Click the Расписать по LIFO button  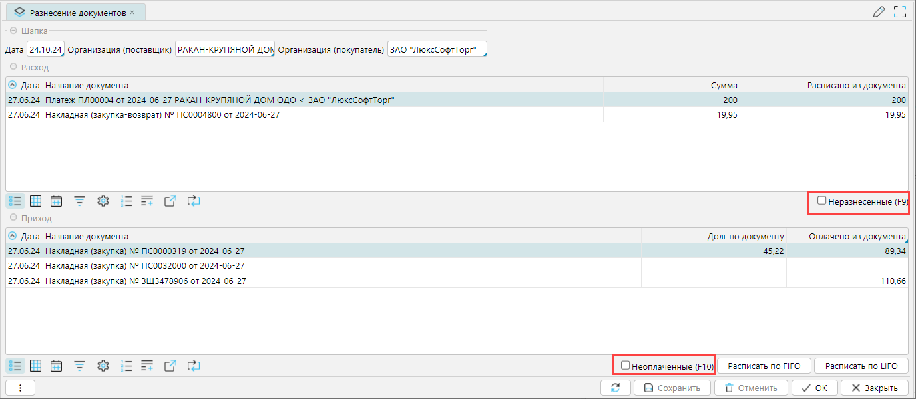point(861,366)
